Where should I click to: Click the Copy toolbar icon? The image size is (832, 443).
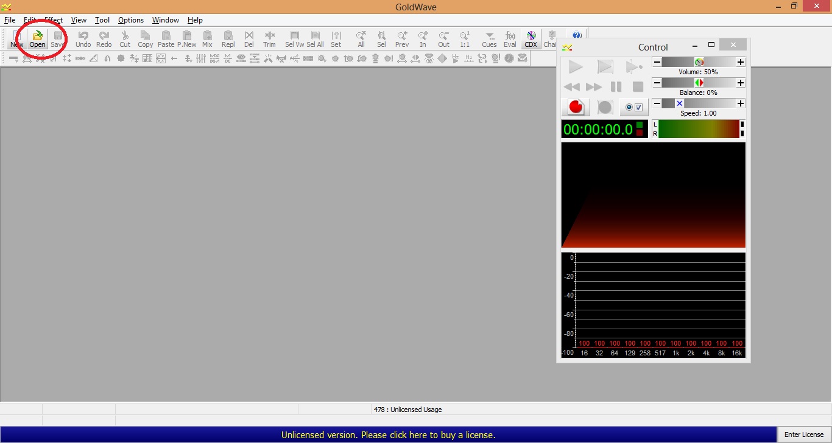(146, 40)
